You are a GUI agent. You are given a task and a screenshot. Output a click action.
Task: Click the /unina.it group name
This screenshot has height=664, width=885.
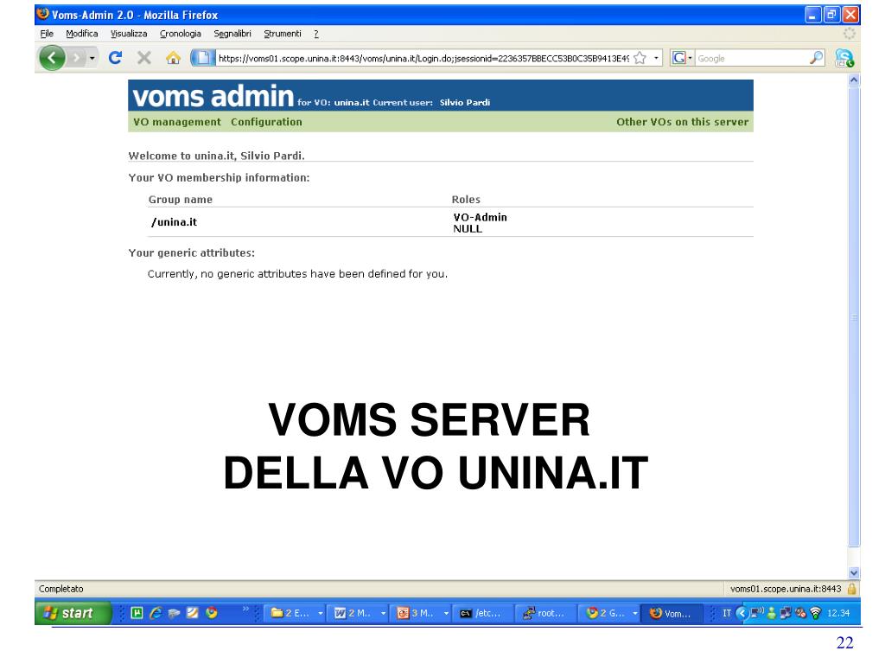click(x=174, y=222)
